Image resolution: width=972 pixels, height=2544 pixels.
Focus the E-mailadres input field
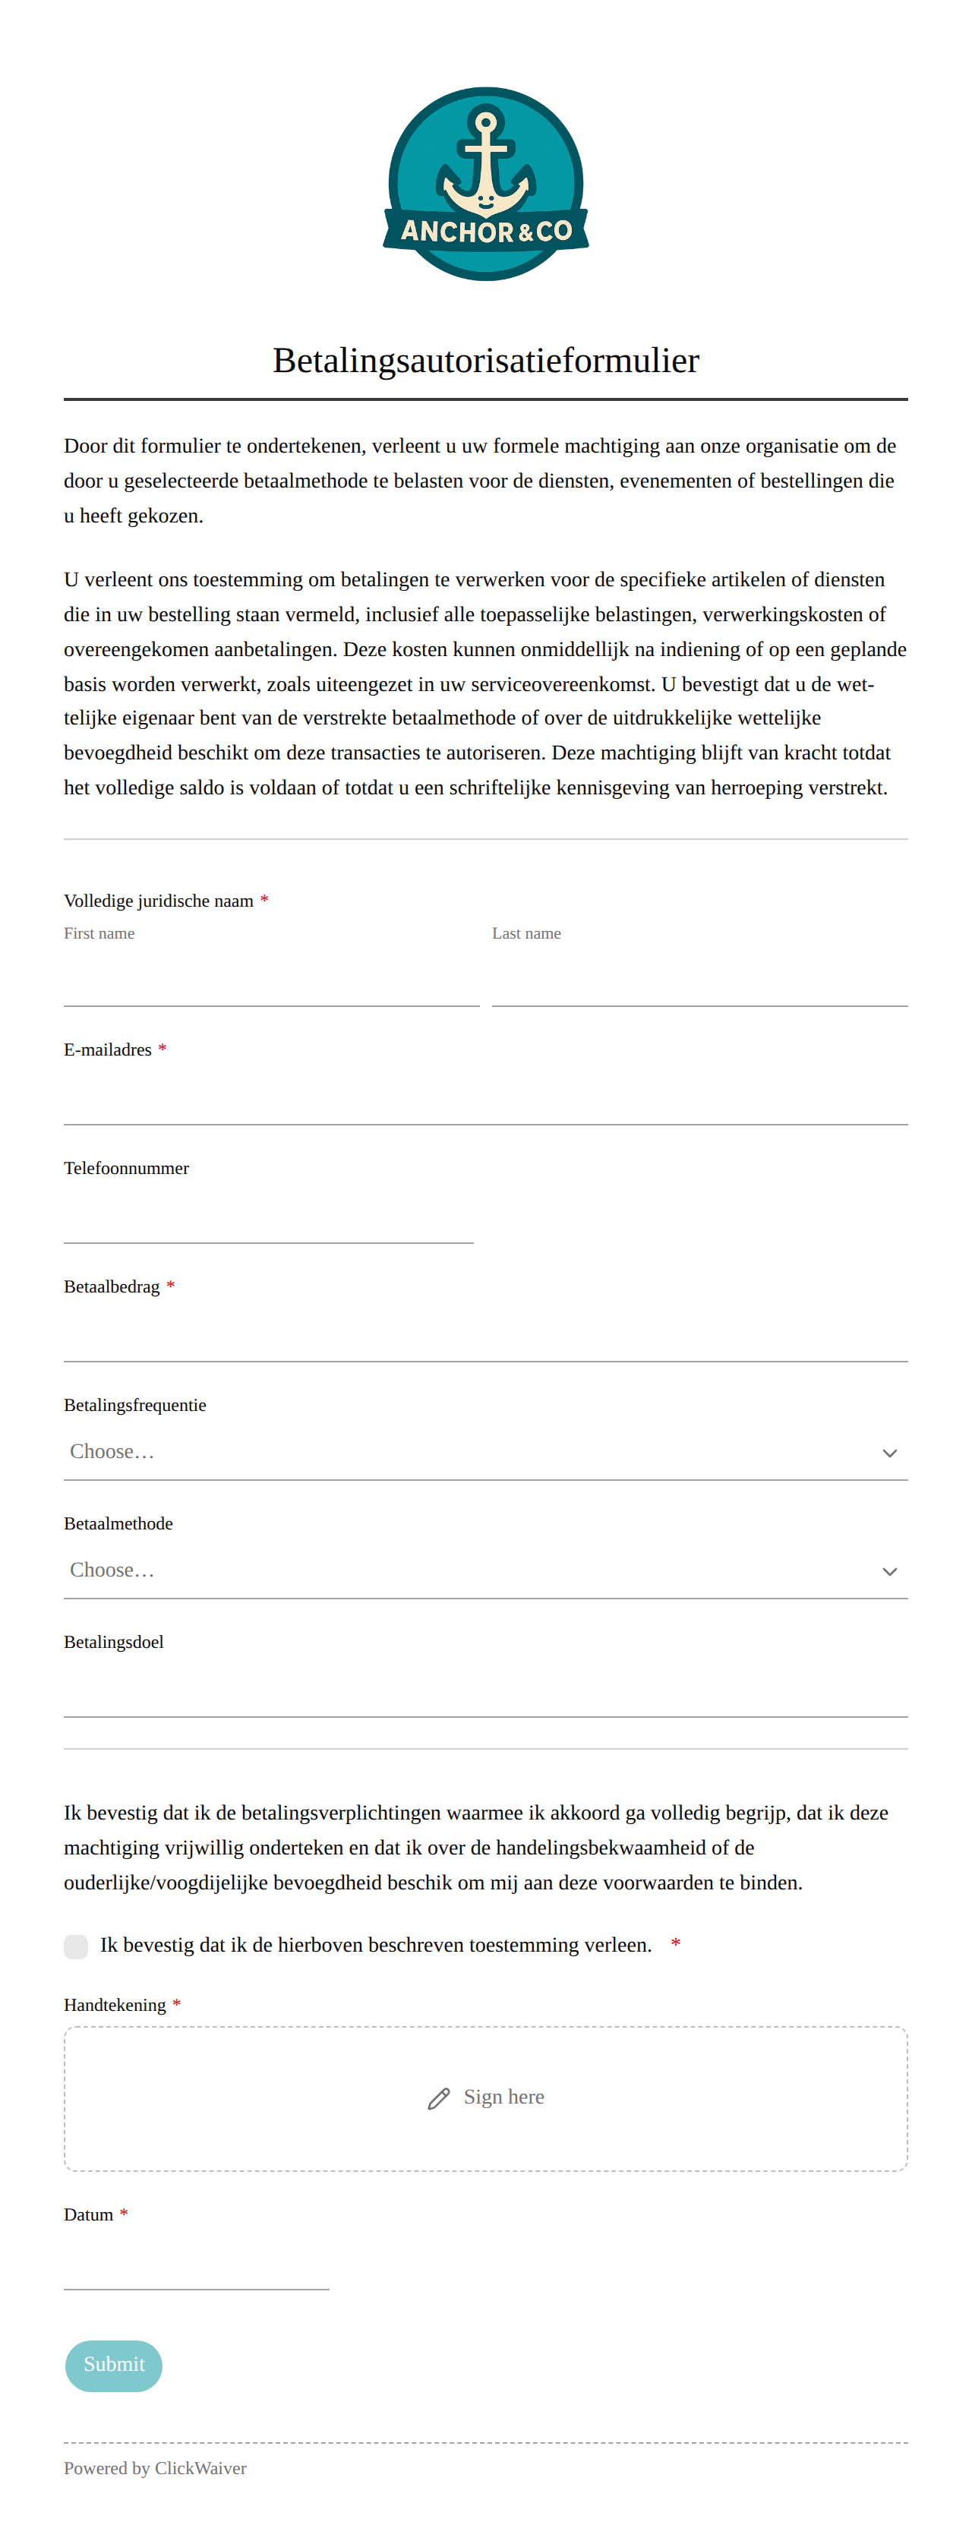486,1097
